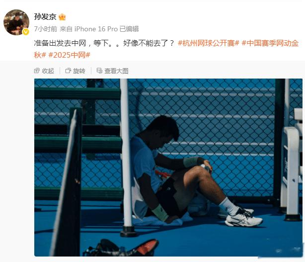Open hashtag #2025中网#
Image resolution: width=305 pixels, height=262 pixels.
[69, 55]
